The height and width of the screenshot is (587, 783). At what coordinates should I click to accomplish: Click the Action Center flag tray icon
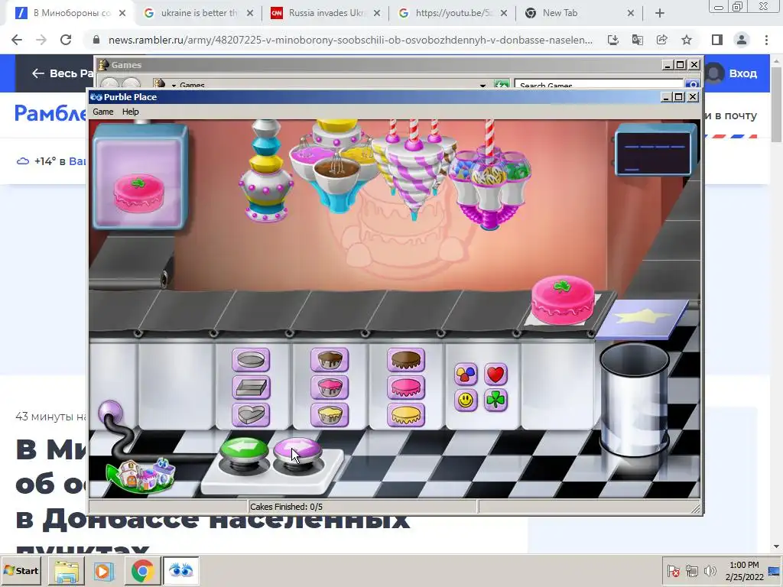pos(673,570)
